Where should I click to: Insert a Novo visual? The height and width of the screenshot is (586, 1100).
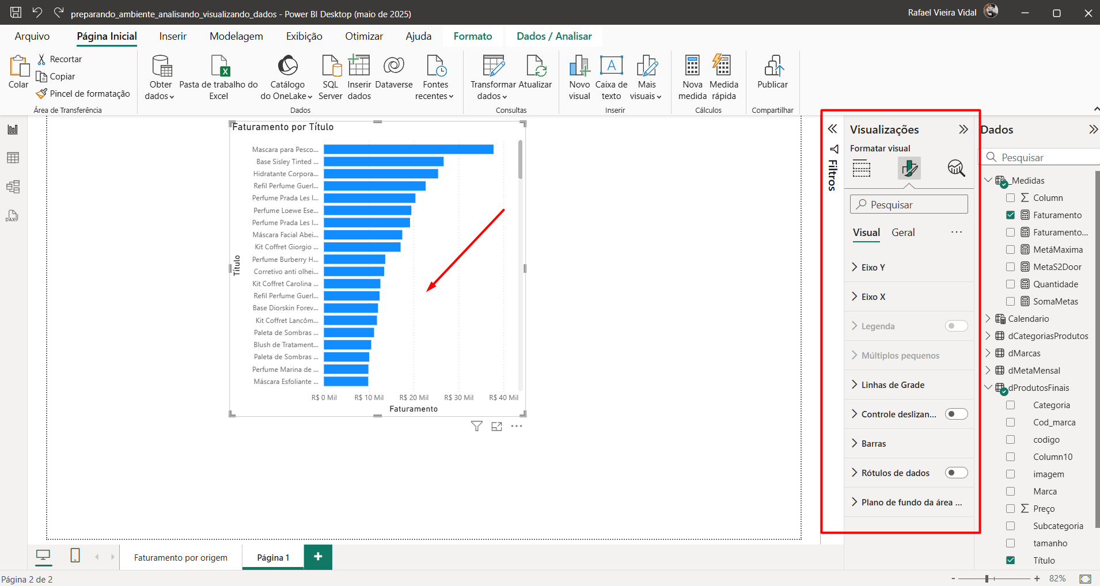(579, 78)
